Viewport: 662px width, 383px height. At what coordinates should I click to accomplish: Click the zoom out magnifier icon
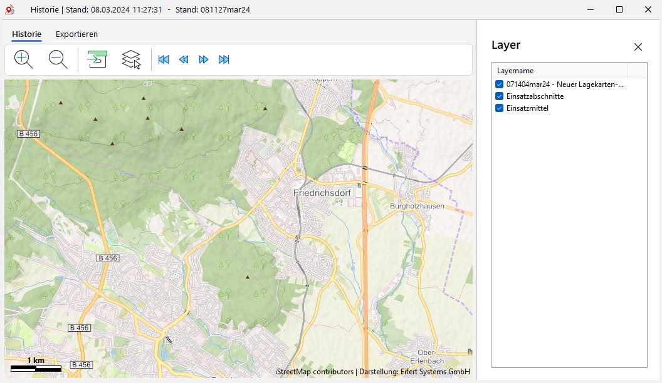(x=58, y=59)
